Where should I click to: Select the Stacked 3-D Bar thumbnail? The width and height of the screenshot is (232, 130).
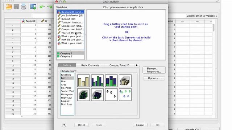tap(98, 95)
